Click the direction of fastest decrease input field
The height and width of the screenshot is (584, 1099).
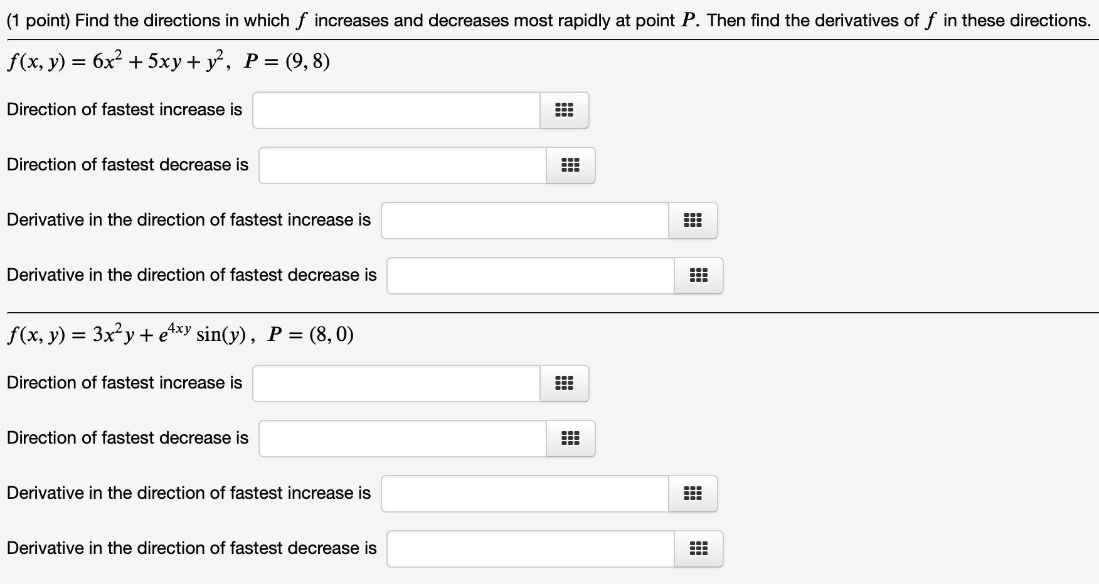401,165
